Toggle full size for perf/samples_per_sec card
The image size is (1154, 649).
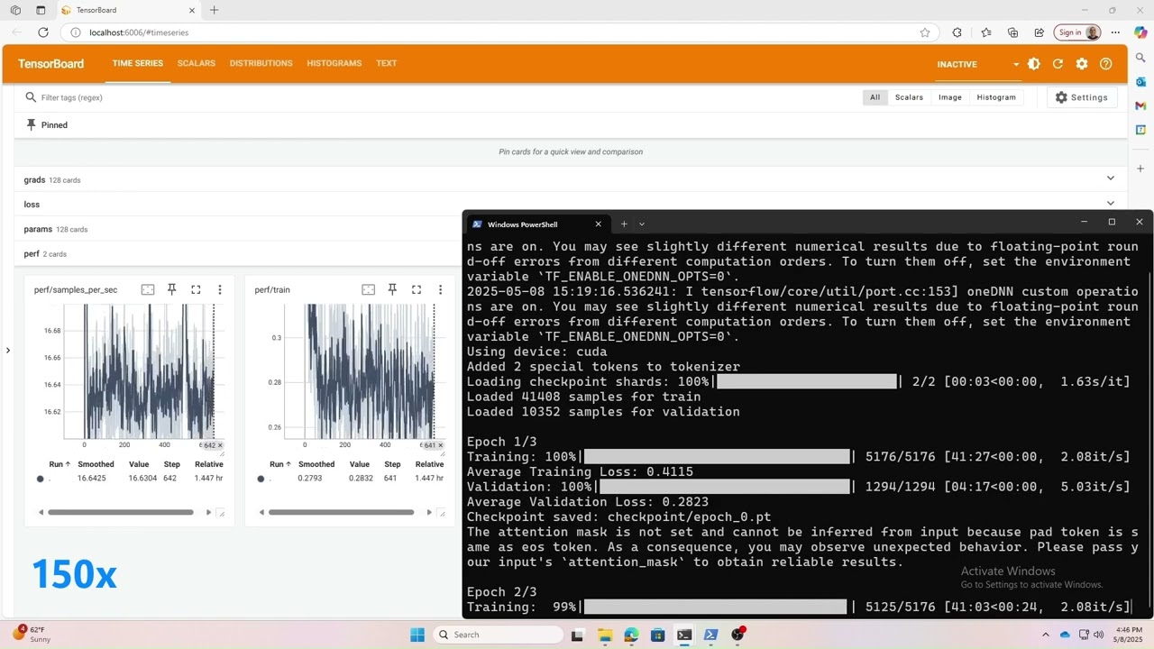pos(196,289)
